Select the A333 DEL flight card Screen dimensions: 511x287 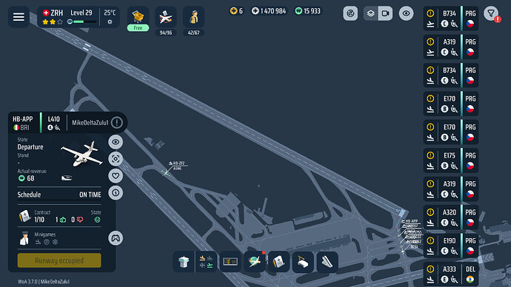(x=451, y=274)
